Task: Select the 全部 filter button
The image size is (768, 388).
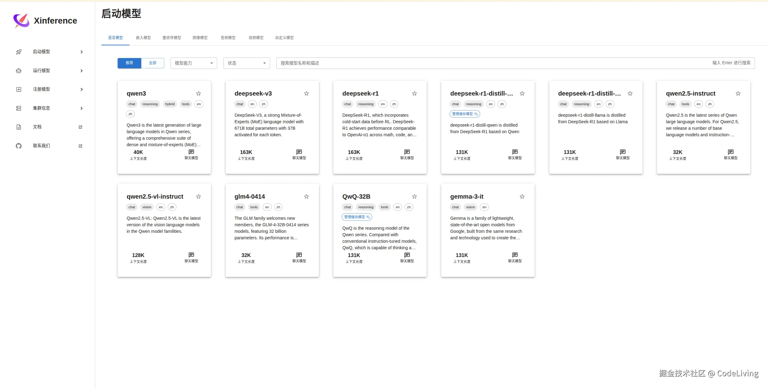Action: 152,63
